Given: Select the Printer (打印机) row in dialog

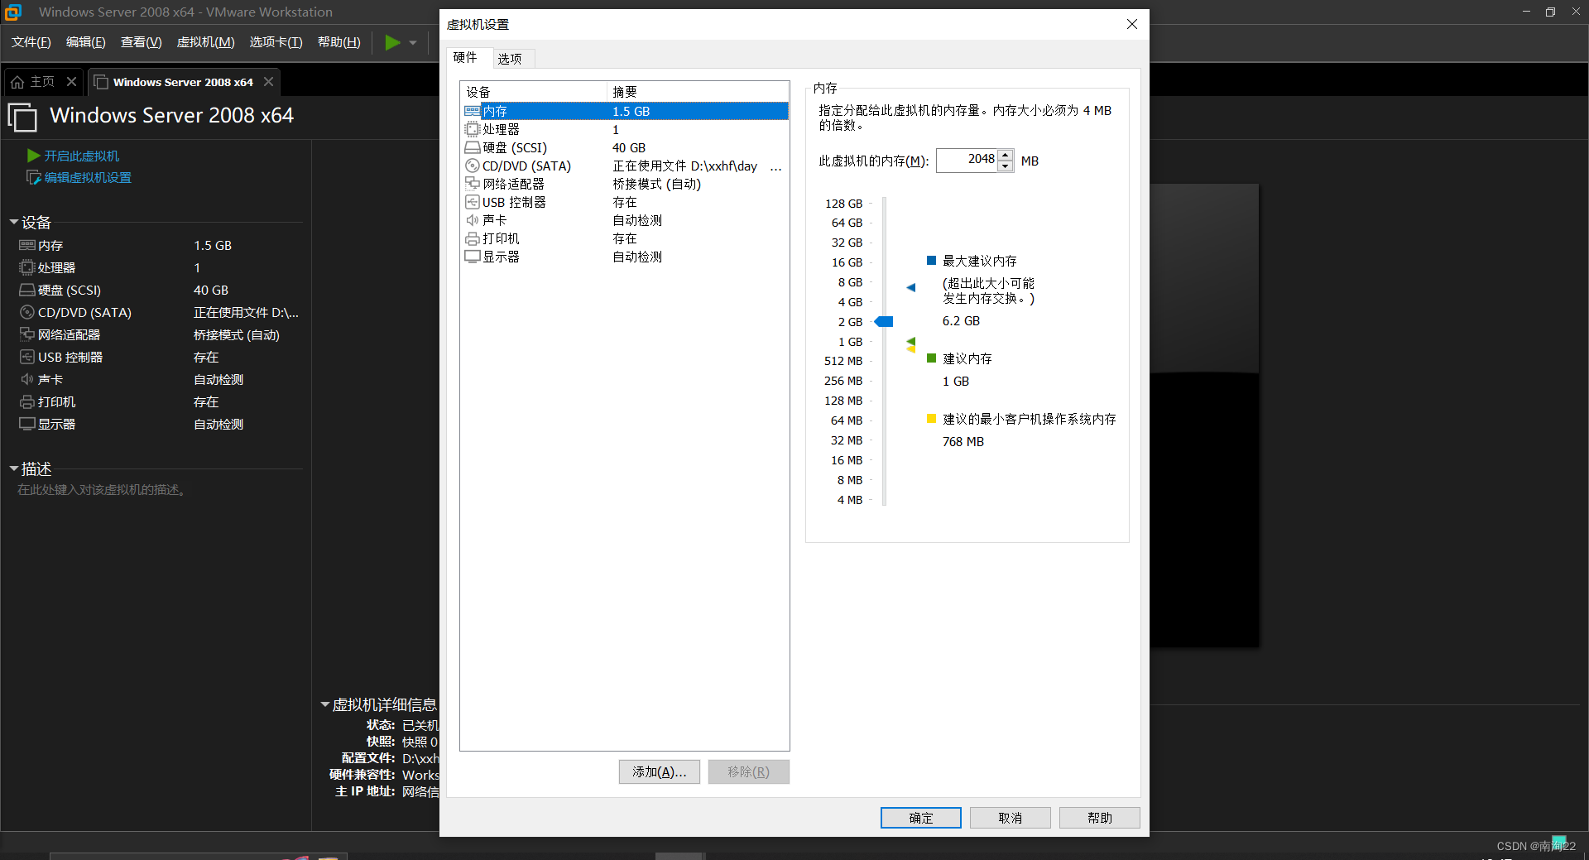Looking at the screenshot, I should click(x=625, y=238).
